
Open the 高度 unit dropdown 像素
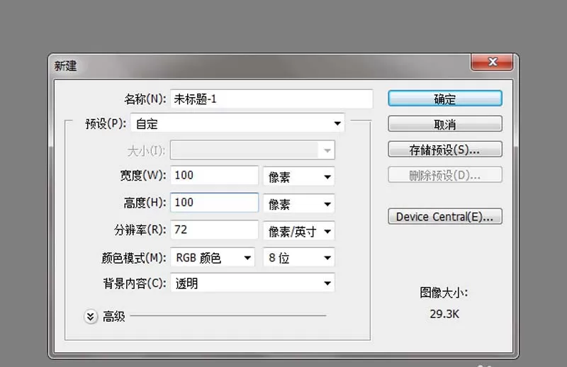coord(298,203)
